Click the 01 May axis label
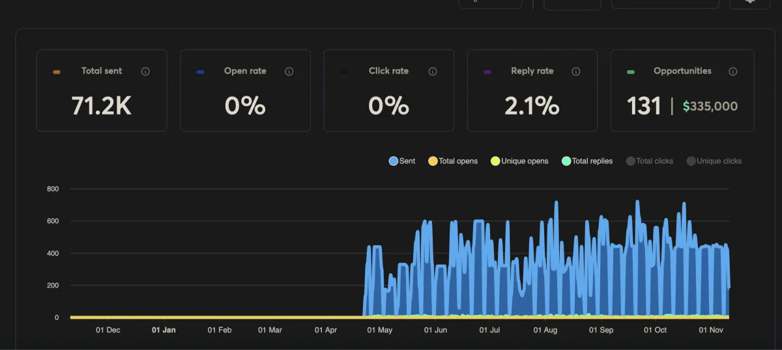 380,330
